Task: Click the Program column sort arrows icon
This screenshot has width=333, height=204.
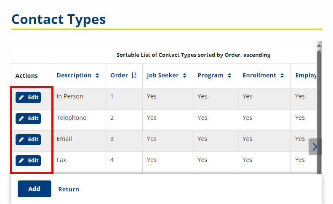Action: 229,76
